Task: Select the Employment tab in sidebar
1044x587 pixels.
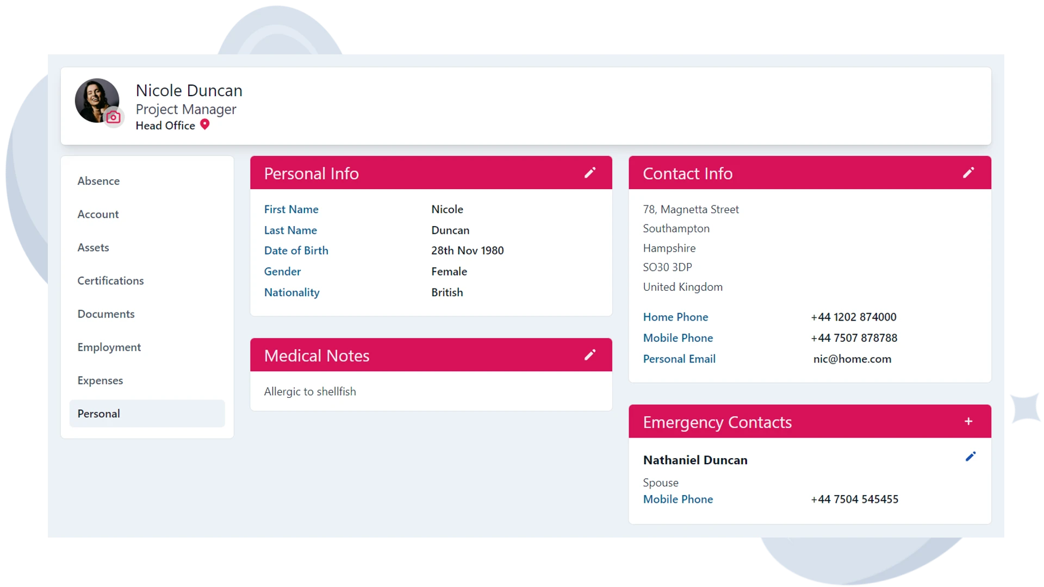Action: [x=109, y=347]
